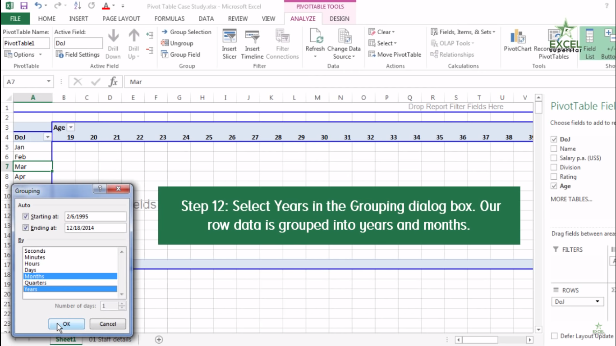
Task: Click the Undo arrow icon
Action: pyautogui.click(x=38, y=6)
